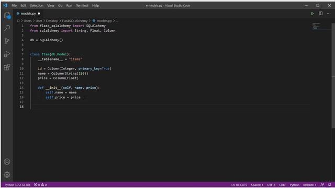Image resolution: width=335 pixels, height=188 pixels.
Task: Click Ln 18, Col 5 go-to-line indicator
Action: (x=239, y=184)
